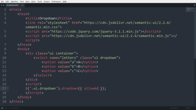Open the Preferences menu
Viewport: 196px width, 110px height.
coord(56,2)
